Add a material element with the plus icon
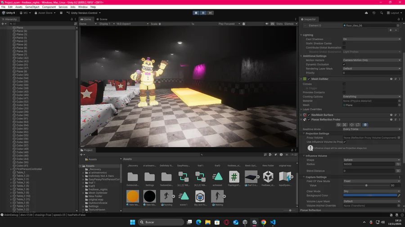The image size is (405, 227). coord(391,30)
